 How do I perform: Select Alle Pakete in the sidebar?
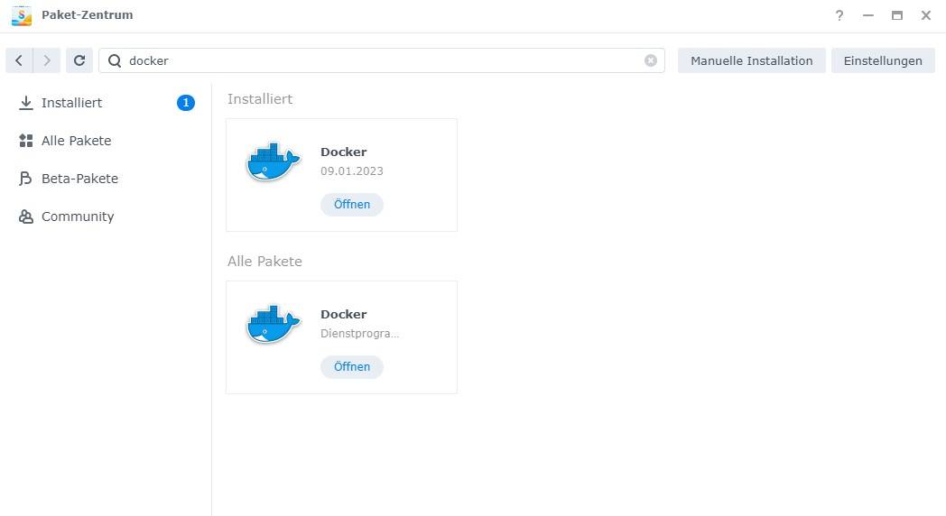76,141
